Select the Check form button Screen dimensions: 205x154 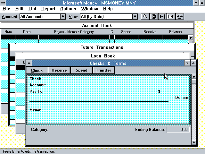point(37,70)
